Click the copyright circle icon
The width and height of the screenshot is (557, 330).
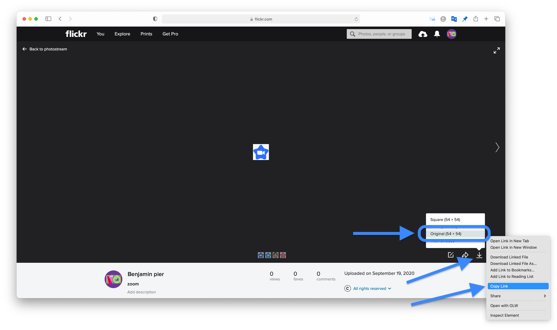coord(348,288)
